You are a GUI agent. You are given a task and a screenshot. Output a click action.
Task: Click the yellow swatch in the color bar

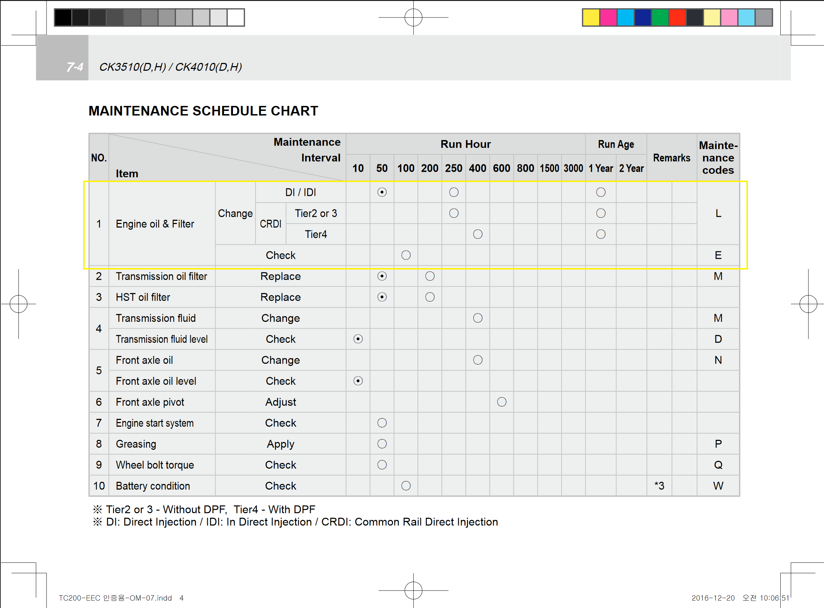point(591,17)
